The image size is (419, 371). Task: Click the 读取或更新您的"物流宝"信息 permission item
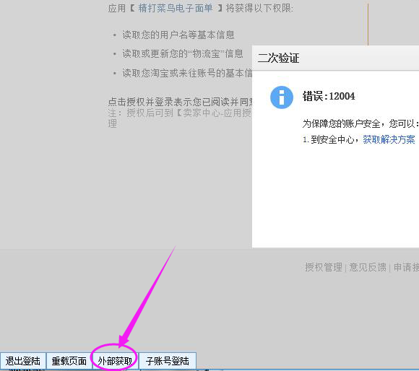[x=183, y=54]
